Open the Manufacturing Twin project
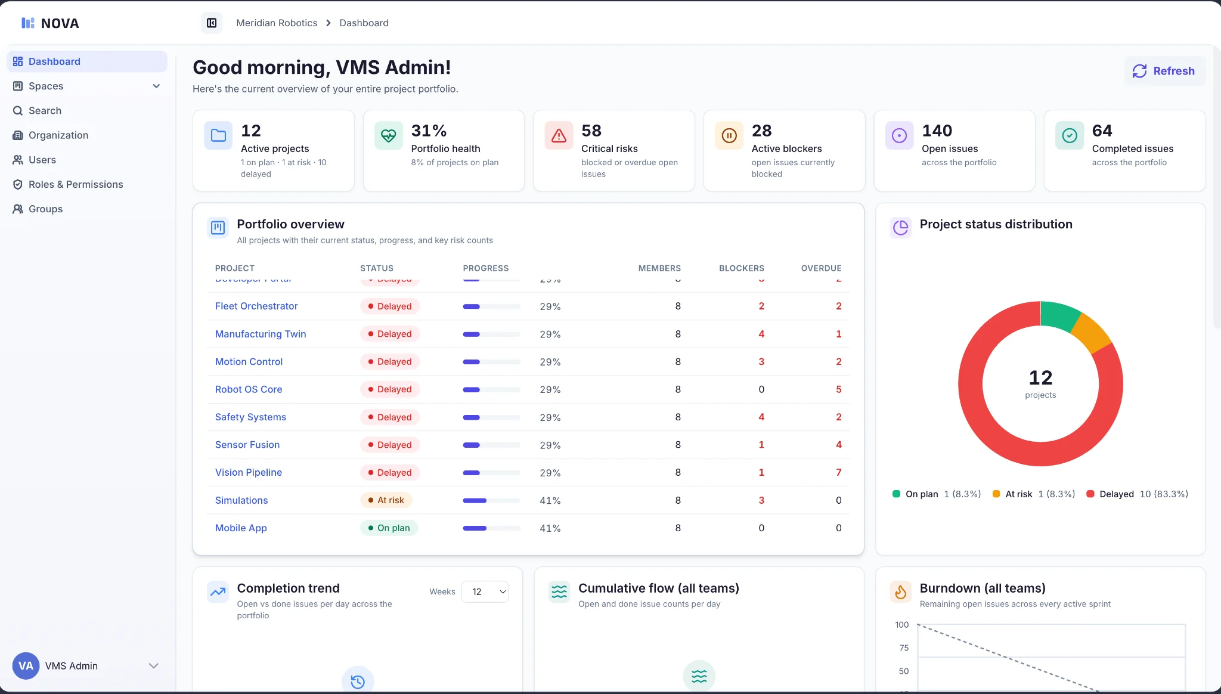The height and width of the screenshot is (694, 1221). [x=261, y=334]
